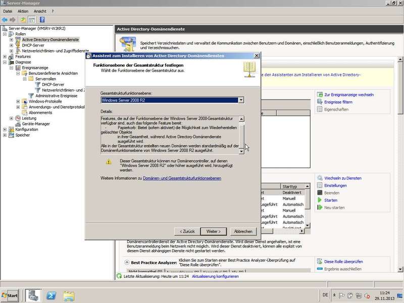Viewport: 404px width, 303px height.
Task: Click refresh icon beside Letzte Aktualisierung
Action: coord(119,277)
